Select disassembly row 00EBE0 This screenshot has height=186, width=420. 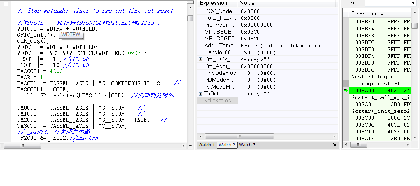380,22
